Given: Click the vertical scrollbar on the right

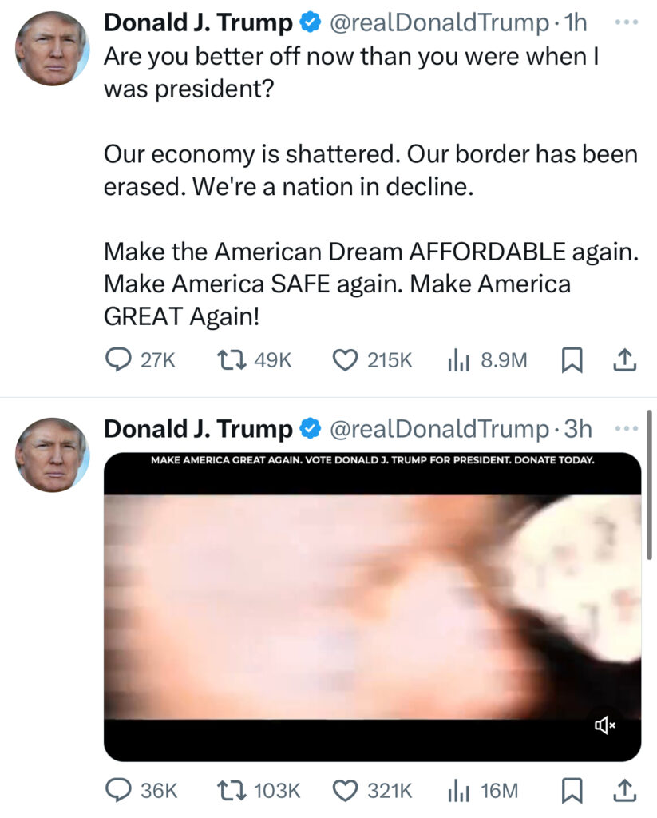Looking at the screenshot, I should click(x=649, y=485).
